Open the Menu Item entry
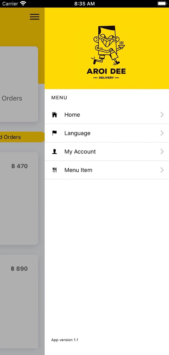 (x=78, y=170)
